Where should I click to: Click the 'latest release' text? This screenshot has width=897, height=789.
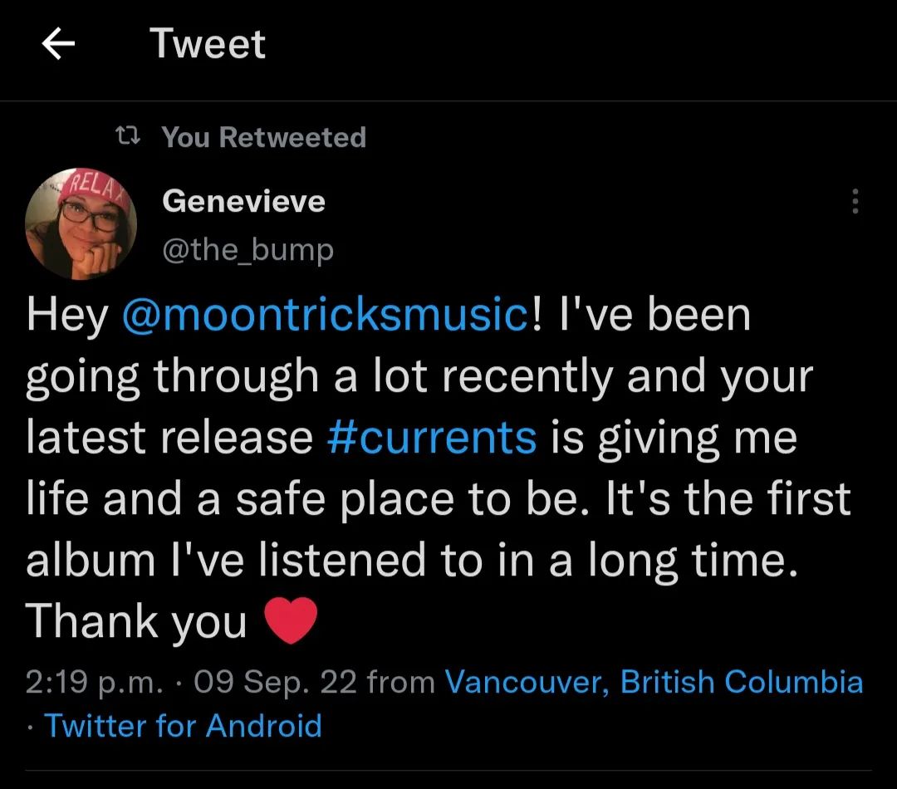click(169, 438)
